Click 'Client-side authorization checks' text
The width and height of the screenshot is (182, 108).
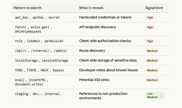105,41
